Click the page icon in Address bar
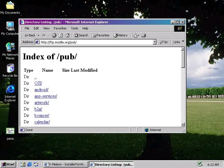Screen dimensions: 224x168 [x=38, y=42]
